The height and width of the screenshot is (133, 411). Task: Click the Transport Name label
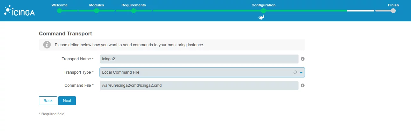coord(78,59)
